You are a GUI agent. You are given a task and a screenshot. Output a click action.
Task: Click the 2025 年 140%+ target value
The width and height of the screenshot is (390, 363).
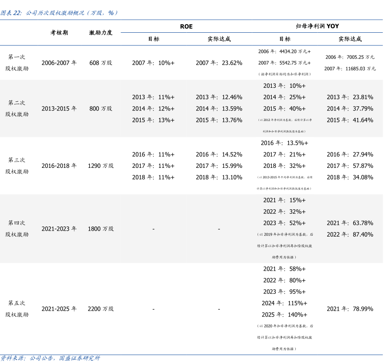[284, 315]
